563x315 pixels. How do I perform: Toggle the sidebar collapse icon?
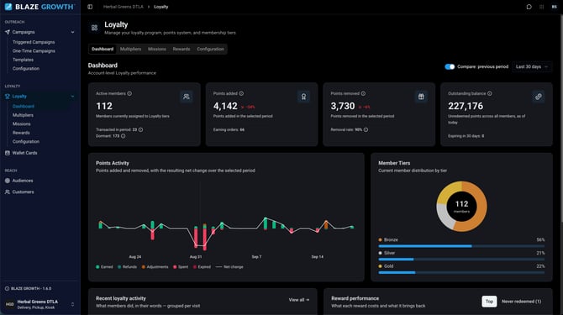point(90,7)
